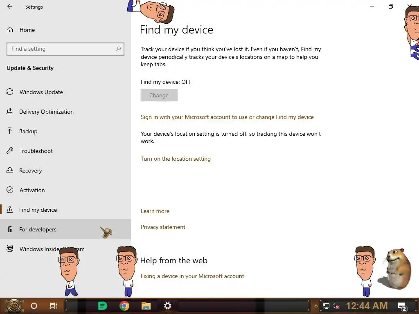Image resolution: width=419 pixels, height=314 pixels.
Task: Click the For developers tools icon
Action: (x=10, y=229)
